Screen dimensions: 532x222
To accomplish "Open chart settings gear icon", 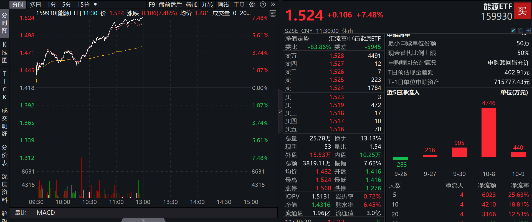I will (x=252, y=4).
